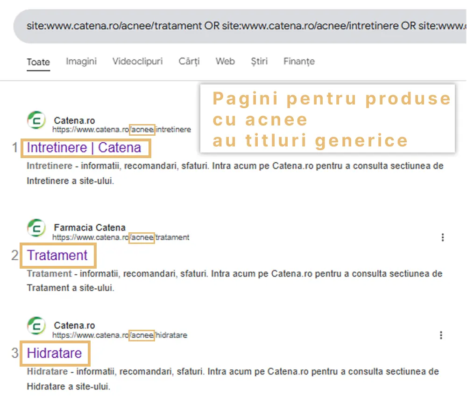The width and height of the screenshot is (467, 403).
Task: Go to the Știri tab
Action: click(259, 61)
